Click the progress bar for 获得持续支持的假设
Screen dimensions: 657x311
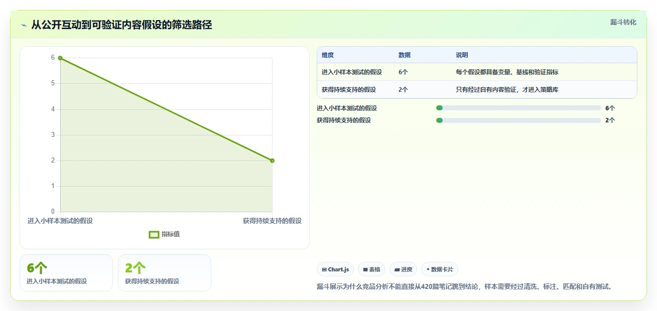coord(518,120)
